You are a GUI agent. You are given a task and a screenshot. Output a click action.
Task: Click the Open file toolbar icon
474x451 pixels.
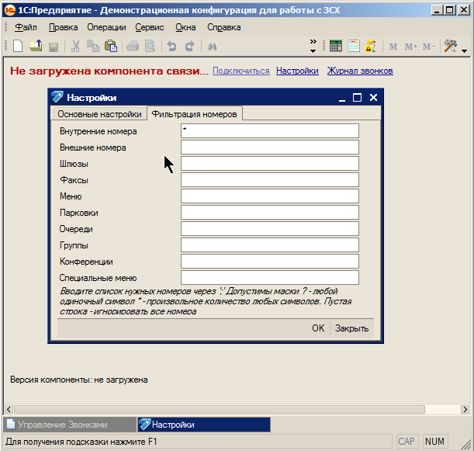[36, 47]
